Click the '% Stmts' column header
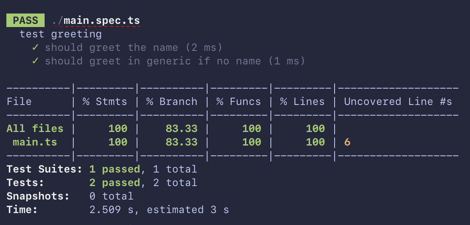Viewport: 470px width, 225px height. pos(105,101)
